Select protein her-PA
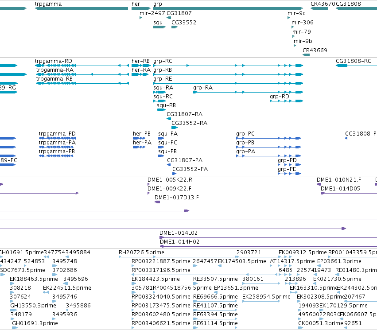Image resolution: width=377 pixels, height=330 pixels. pyautogui.click(x=139, y=147)
